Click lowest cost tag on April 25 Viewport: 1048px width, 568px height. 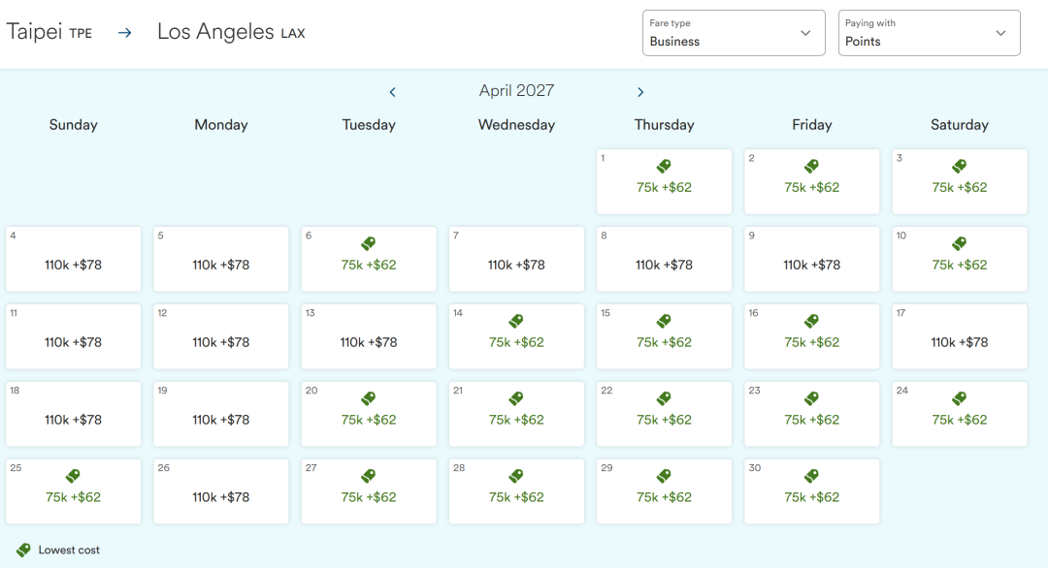[73, 475]
